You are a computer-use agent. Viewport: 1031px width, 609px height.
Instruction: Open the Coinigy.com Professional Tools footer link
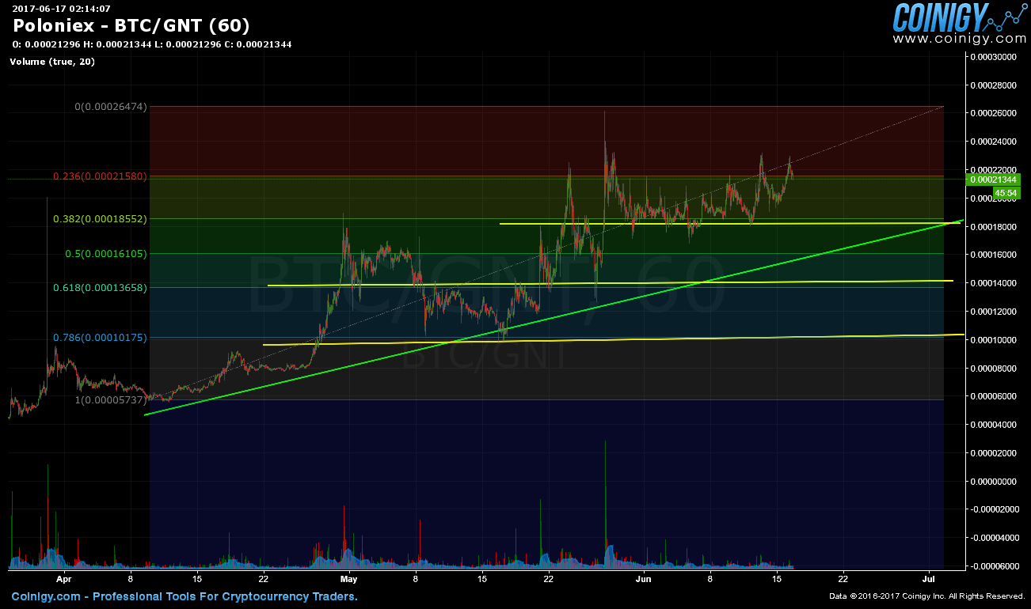(x=184, y=596)
